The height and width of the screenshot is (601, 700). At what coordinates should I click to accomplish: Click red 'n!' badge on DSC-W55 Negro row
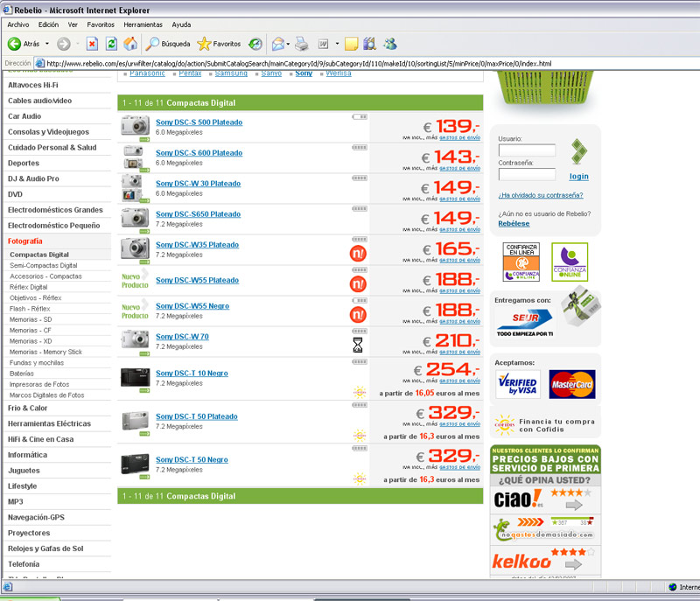click(358, 315)
